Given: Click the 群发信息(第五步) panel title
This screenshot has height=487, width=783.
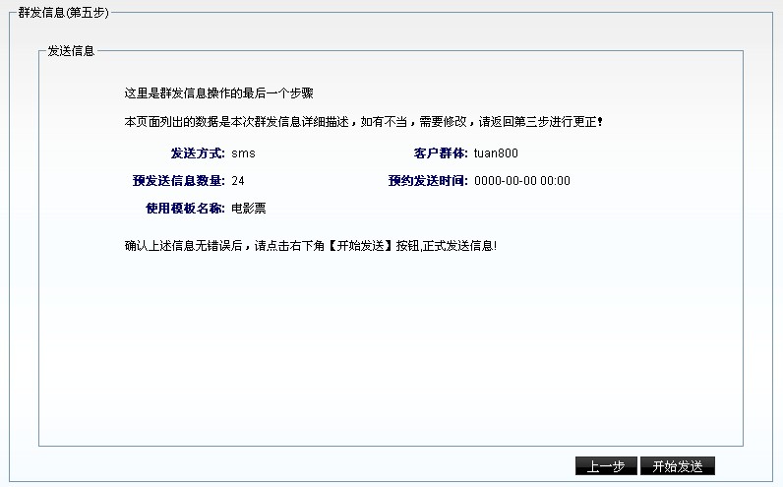Looking at the screenshot, I should click(64, 12).
